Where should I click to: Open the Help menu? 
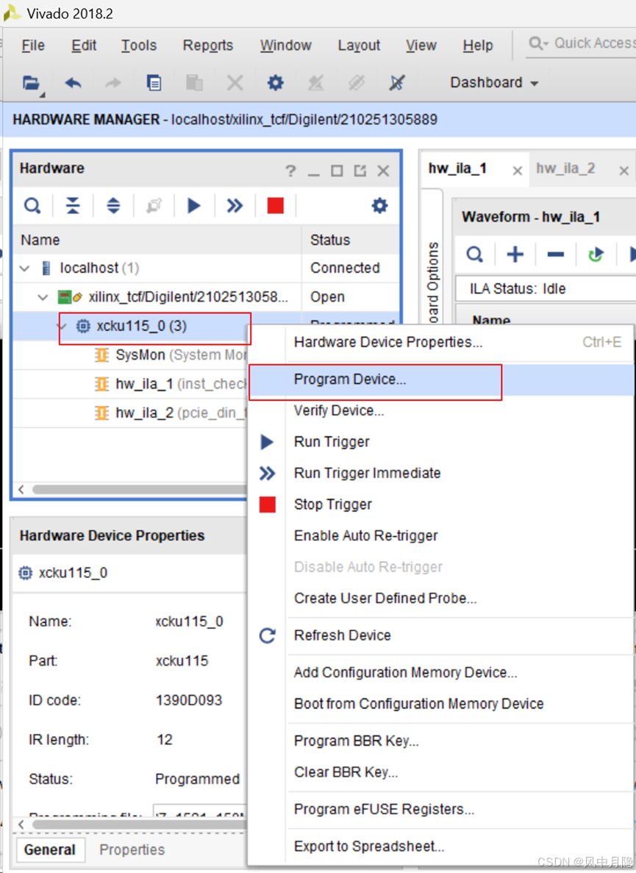coord(477,46)
